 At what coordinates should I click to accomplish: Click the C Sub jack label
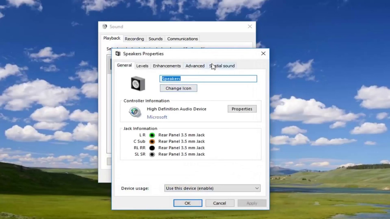[x=139, y=141]
